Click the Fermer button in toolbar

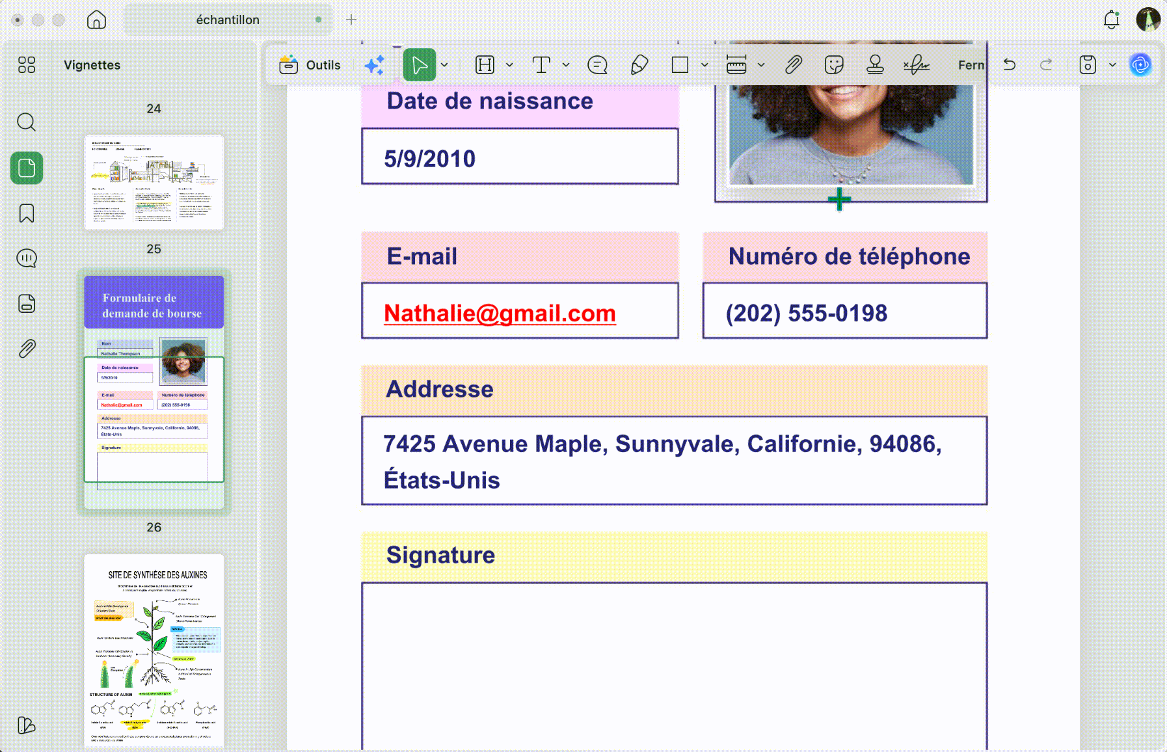pyautogui.click(x=971, y=64)
